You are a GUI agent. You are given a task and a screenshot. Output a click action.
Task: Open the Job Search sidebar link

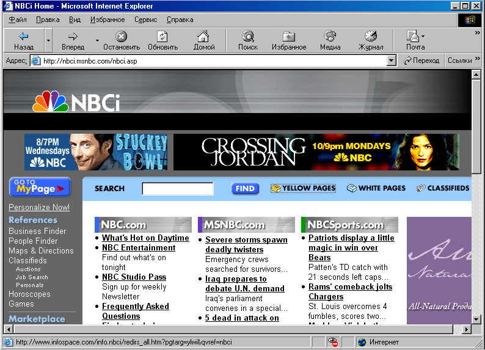coord(32,277)
